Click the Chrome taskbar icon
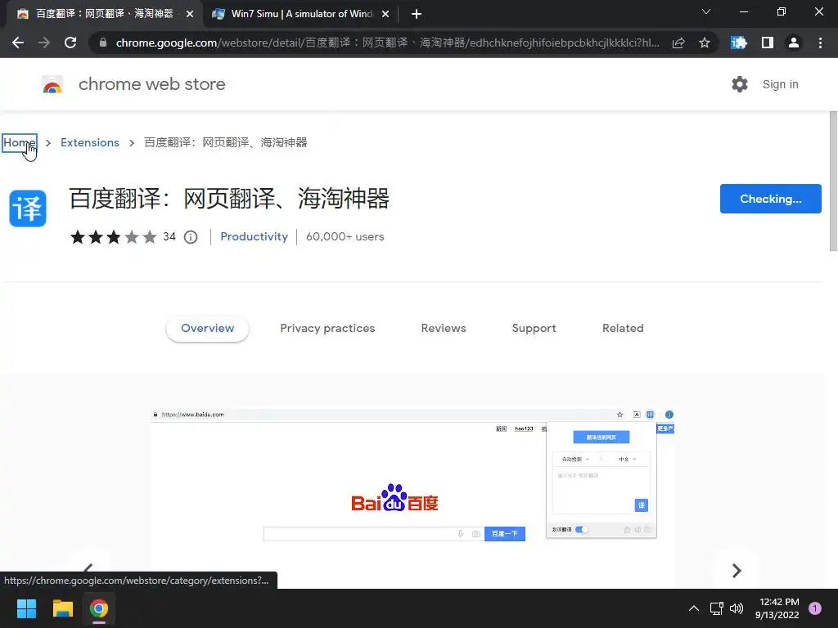The height and width of the screenshot is (628, 838). [99, 608]
